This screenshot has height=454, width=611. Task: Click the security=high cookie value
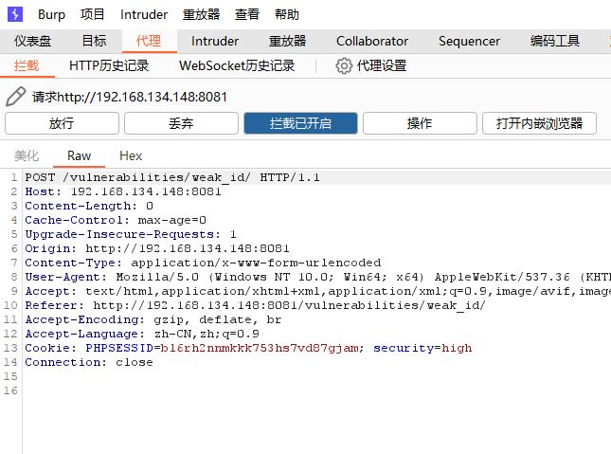point(422,348)
